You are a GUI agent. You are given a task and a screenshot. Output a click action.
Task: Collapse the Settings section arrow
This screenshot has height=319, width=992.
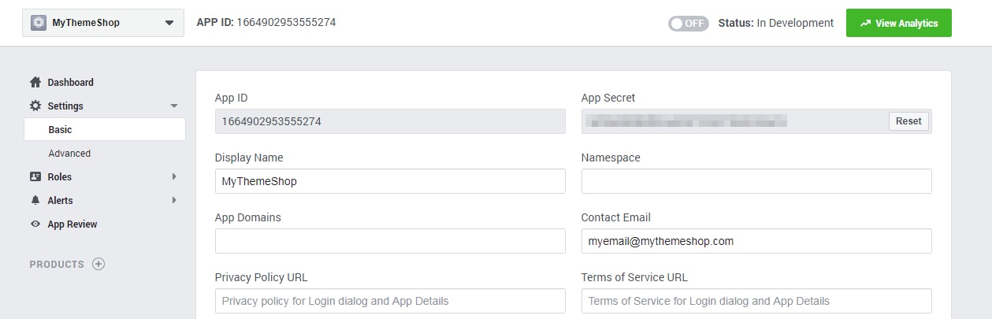174,106
